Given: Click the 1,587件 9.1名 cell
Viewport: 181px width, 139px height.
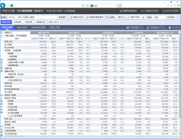Looking at the screenshot, I should point(138,36).
